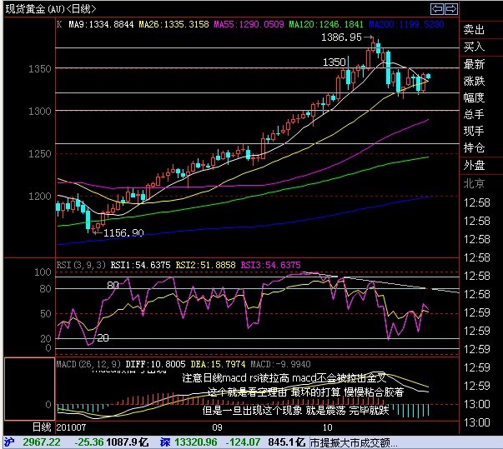Click the 日线 period label at bottom

coord(42,427)
